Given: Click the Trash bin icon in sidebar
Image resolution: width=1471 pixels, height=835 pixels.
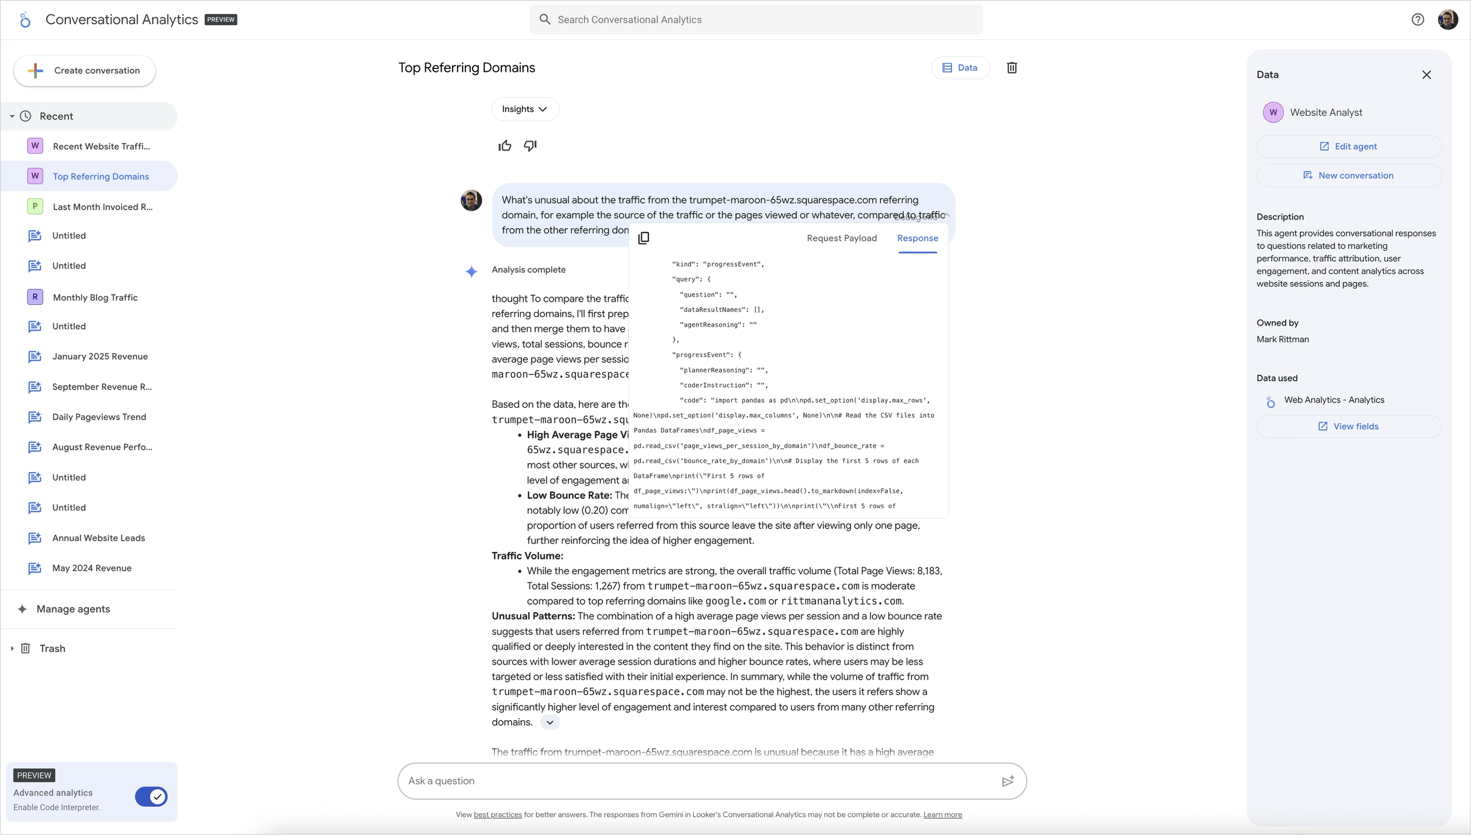Looking at the screenshot, I should pos(25,648).
